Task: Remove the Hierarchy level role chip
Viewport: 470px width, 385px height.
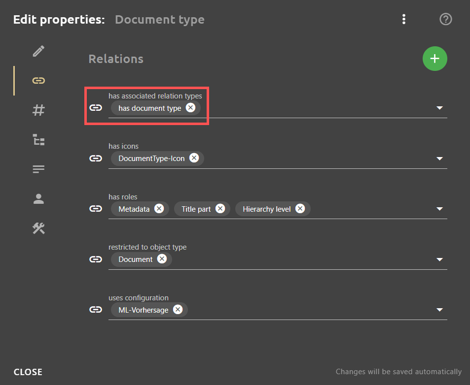Action: 300,208
